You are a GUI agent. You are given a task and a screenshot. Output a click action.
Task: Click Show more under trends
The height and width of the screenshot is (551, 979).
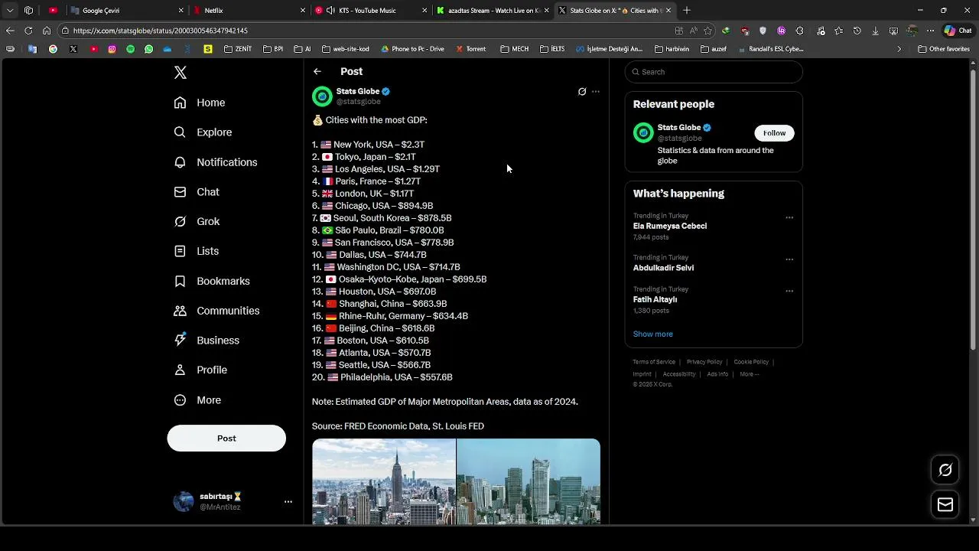tap(653, 334)
